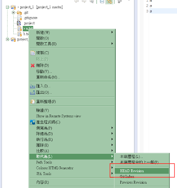The height and width of the screenshot is (188, 177).
Task: Collapse the project_1 tree node
Action: coord(8,7)
